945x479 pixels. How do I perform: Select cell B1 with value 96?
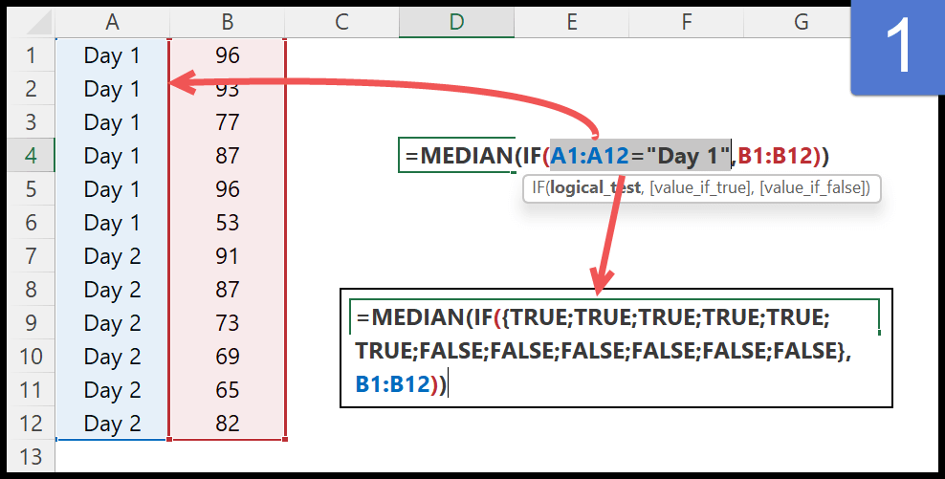227,55
